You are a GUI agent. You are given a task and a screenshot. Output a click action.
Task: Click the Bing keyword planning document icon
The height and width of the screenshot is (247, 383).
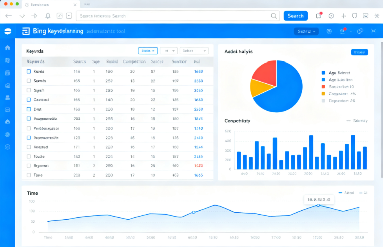coord(26,31)
